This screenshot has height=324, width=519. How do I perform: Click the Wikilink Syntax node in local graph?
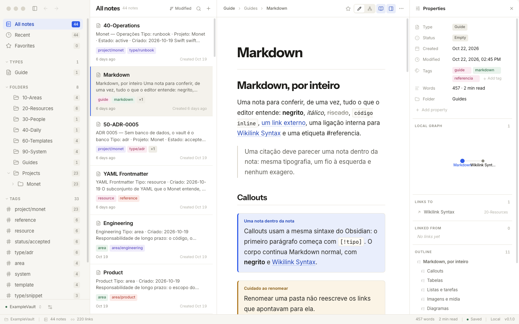(483, 161)
